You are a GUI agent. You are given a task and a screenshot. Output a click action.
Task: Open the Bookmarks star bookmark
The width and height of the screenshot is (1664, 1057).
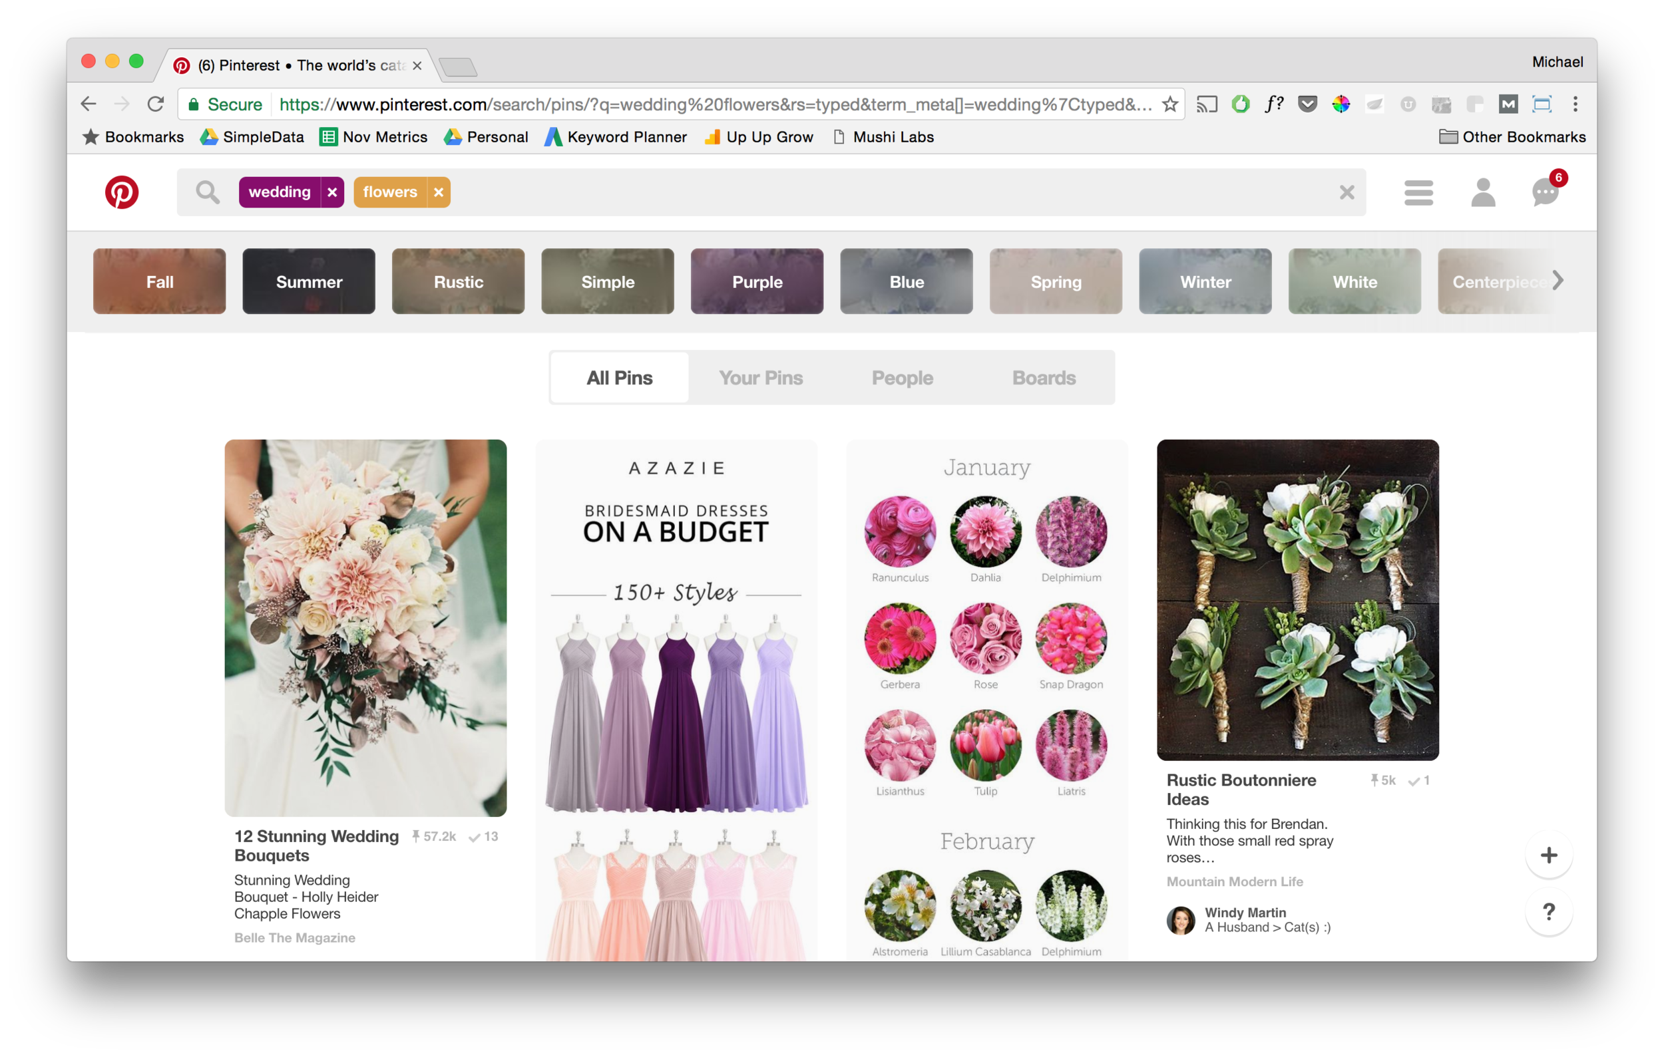pos(132,137)
